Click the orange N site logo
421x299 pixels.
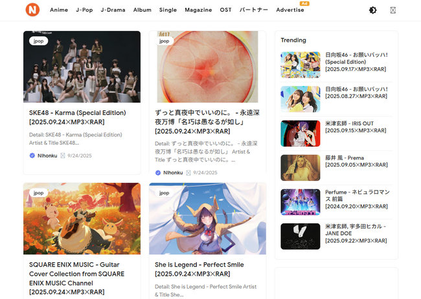coord(32,10)
